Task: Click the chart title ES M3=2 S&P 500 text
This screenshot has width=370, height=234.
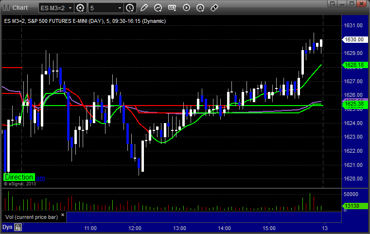Action: [x=85, y=21]
